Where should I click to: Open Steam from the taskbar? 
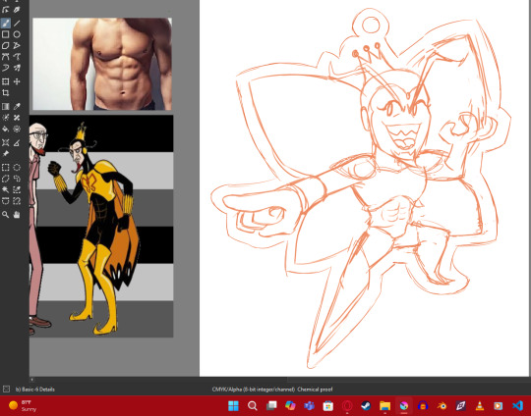(366, 405)
